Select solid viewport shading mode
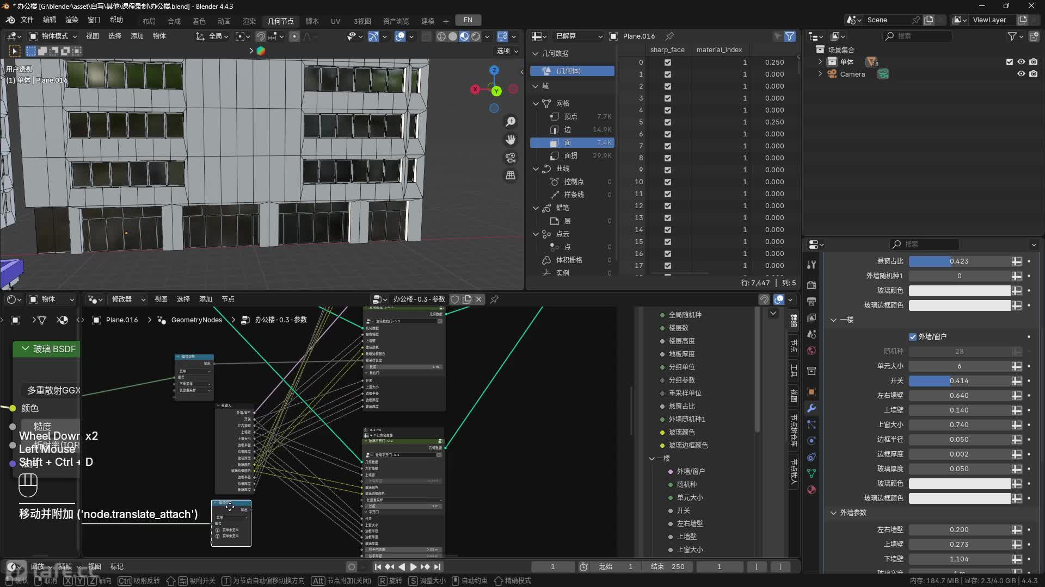This screenshot has height=587, width=1045. [453, 36]
